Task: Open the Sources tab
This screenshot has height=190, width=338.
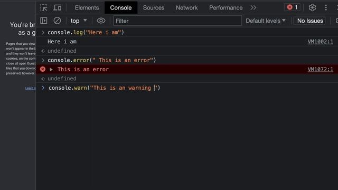Action: coord(154,8)
